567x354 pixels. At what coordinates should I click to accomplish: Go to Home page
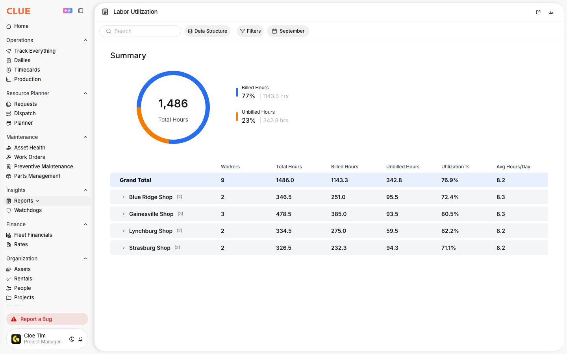pos(21,26)
